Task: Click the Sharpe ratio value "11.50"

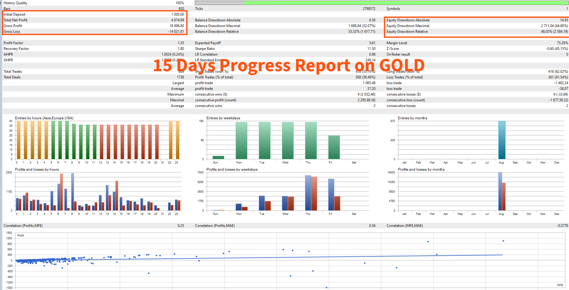Action: click(371, 49)
